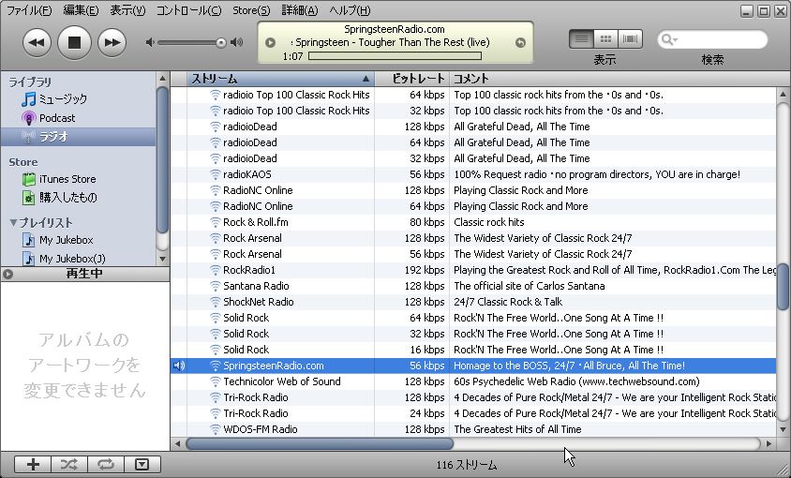The image size is (791, 478).
Task: Click the radio wave icon beside radioKAOS
Action: pos(215,174)
